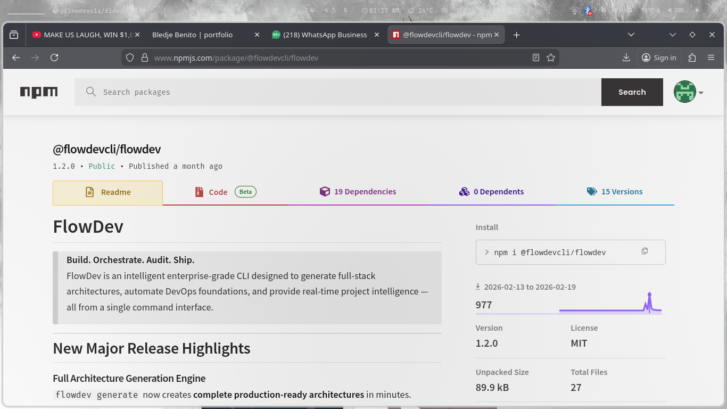
Task: Expand the list-all-tabs dropdown arrow
Action: coord(631,35)
